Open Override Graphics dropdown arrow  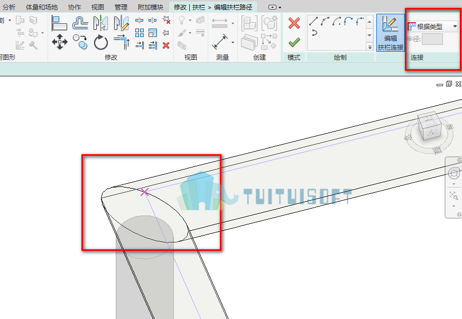tap(190, 33)
